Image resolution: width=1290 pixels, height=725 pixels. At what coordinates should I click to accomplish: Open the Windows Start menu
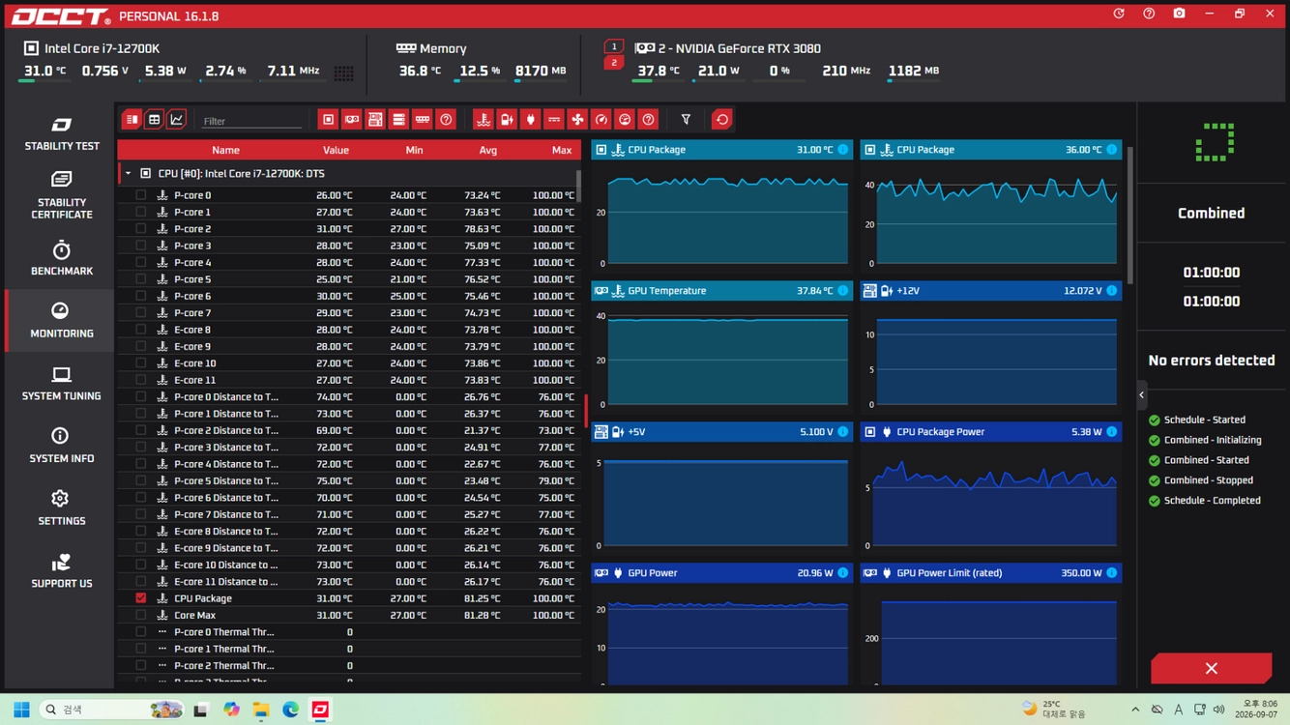coord(21,710)
